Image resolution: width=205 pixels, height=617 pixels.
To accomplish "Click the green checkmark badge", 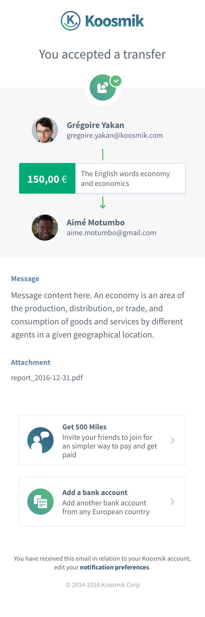I will click(116, 81).
